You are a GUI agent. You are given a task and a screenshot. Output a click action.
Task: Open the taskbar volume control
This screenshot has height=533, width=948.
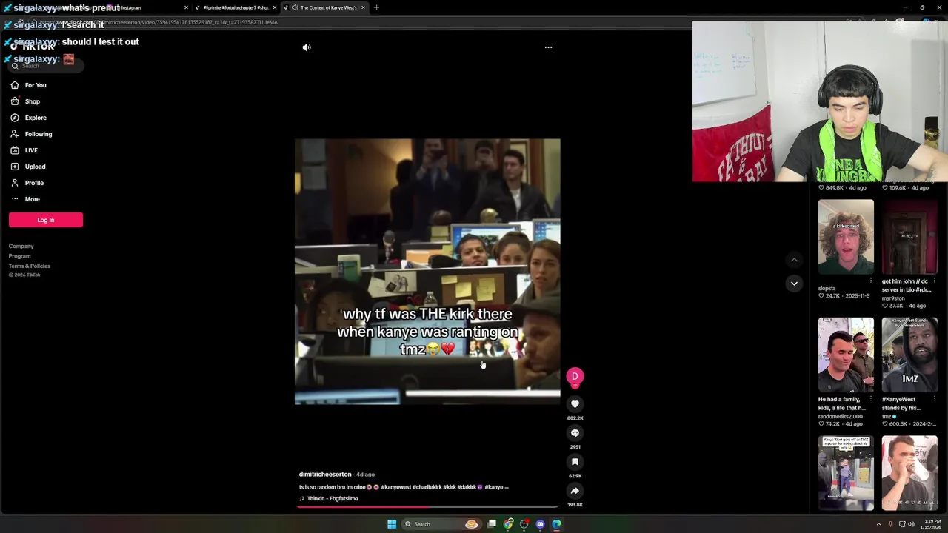tap(910, 524)
